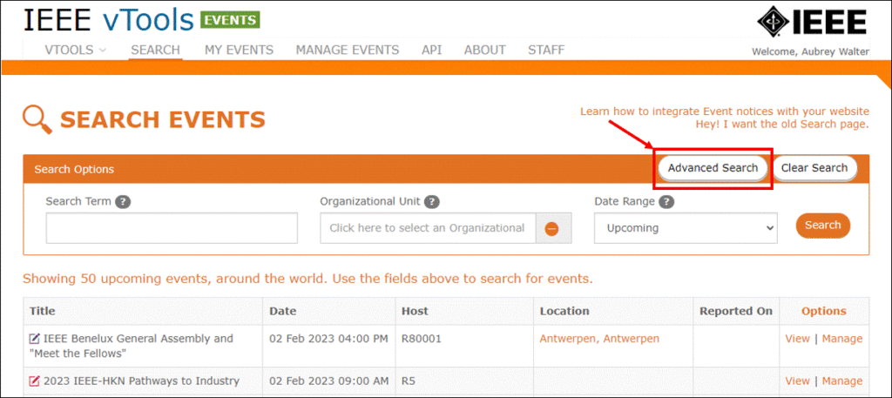Open the API tab
This screenshot has width=892, height=398.
click(431, 50)
